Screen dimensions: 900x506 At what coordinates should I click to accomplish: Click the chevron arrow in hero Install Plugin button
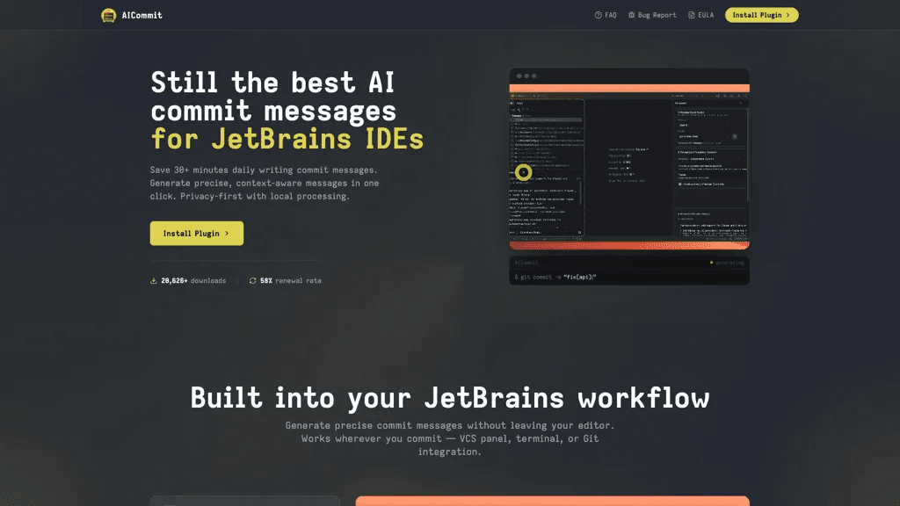[x=228, y=234]
